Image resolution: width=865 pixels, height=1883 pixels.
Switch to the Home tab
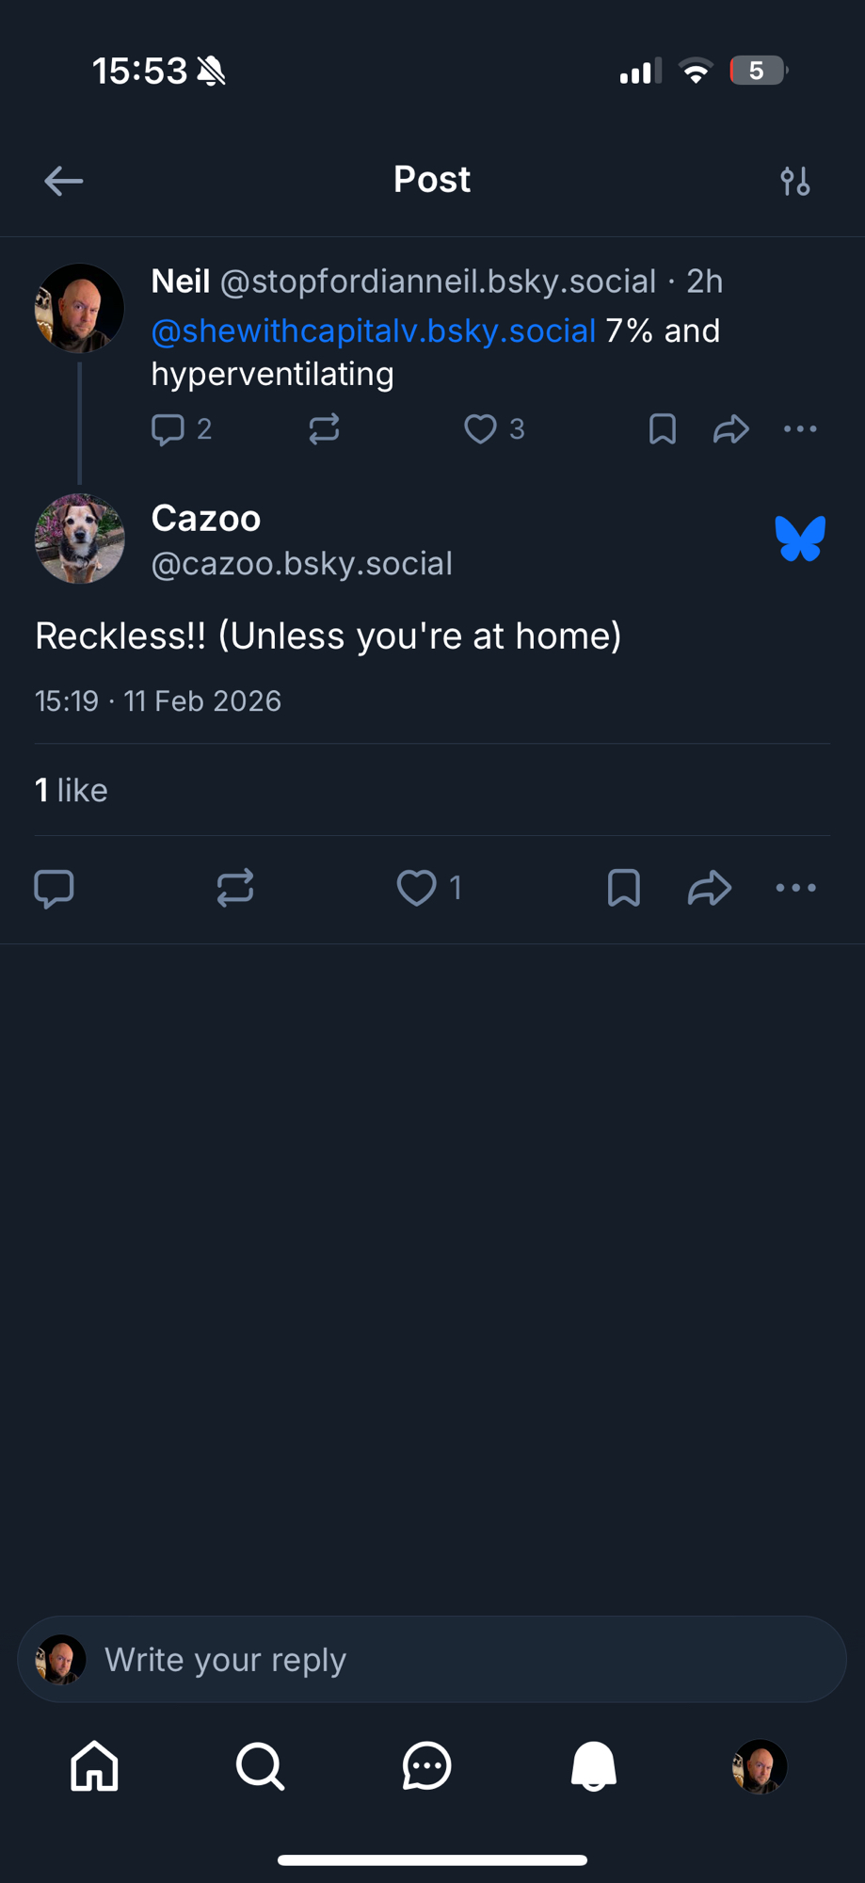pos(95,1765)
